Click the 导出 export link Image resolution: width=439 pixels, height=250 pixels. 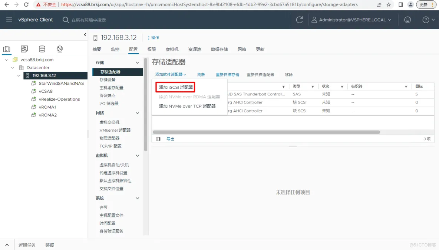pyautogui.click(x=170, y=139)
